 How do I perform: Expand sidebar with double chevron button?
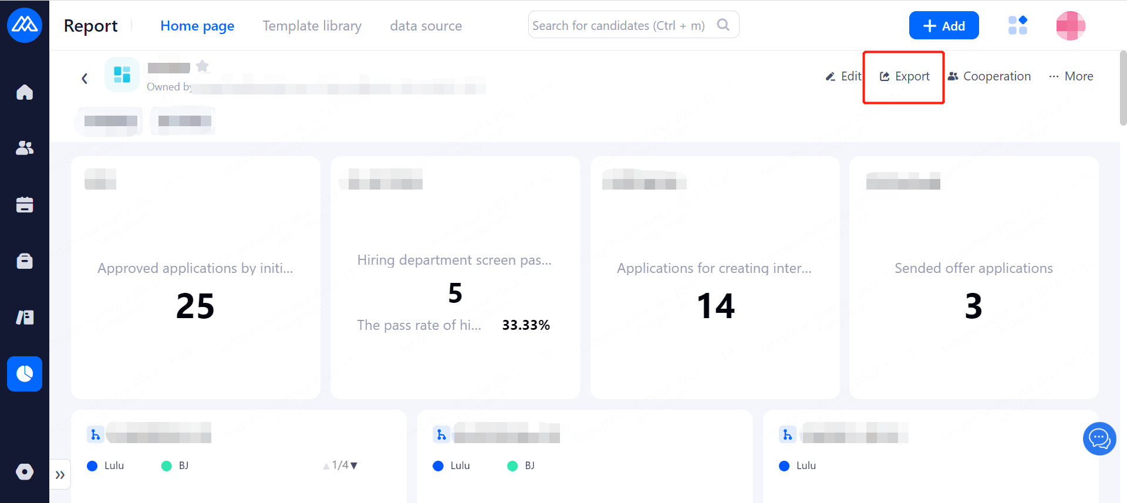click(x=60, y=475)
